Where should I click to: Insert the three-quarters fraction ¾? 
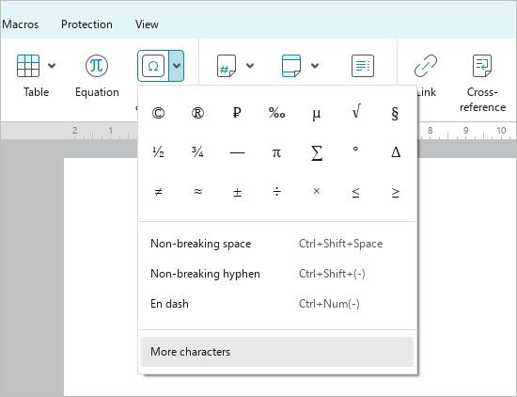point(197,152)
